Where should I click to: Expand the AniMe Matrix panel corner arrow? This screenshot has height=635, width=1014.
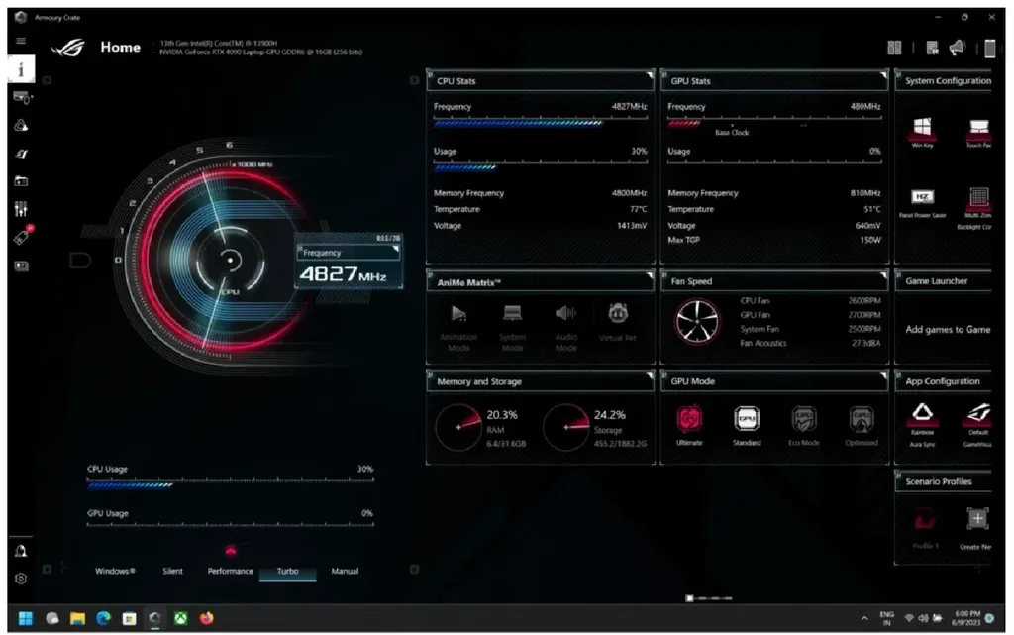tap(649, 276)
